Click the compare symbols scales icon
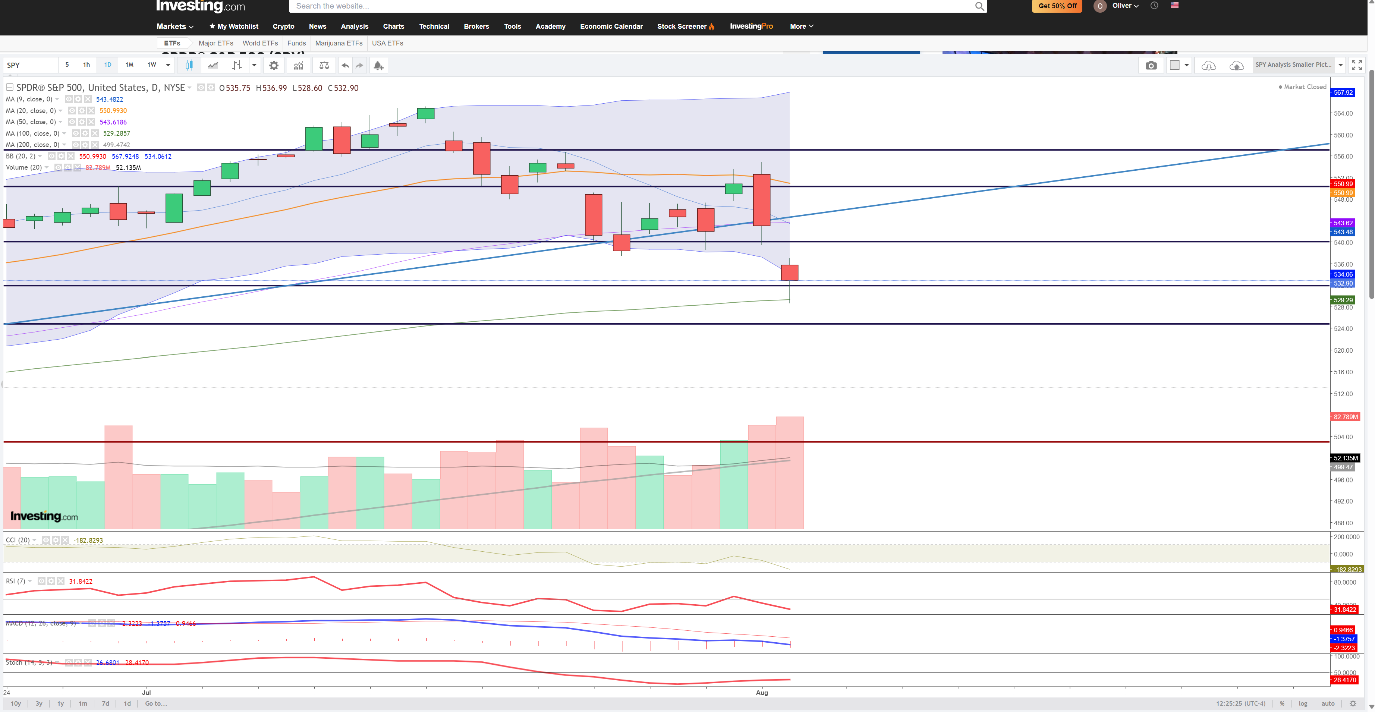 click(x=324, y=65)
